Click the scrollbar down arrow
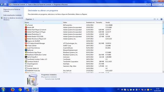 (x=163, y=72)
